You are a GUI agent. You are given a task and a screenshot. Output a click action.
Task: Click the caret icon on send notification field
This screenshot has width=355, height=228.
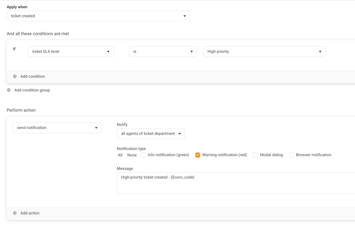coord(96,128)
